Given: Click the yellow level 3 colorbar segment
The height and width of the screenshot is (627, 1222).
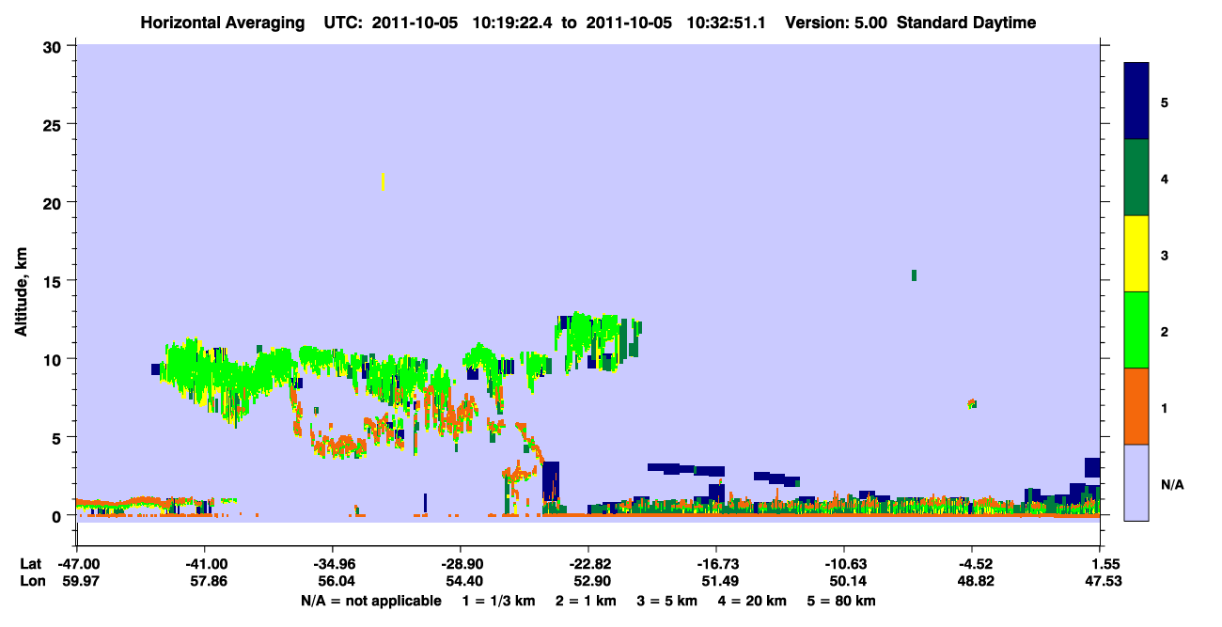Looking at the screenshot, I should pyautogui.click(x=1136, y=254).
